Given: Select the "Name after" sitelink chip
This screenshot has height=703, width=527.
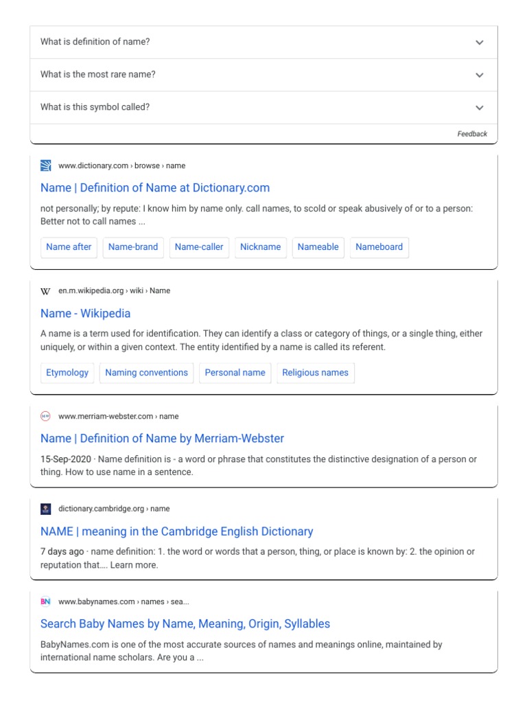Looking at the screenshot, I should 69,247.
